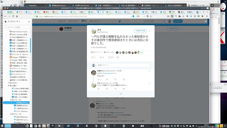Open the file manager taskbar icon
Viewport: 227px width, 128px height.
pos(68,126)
